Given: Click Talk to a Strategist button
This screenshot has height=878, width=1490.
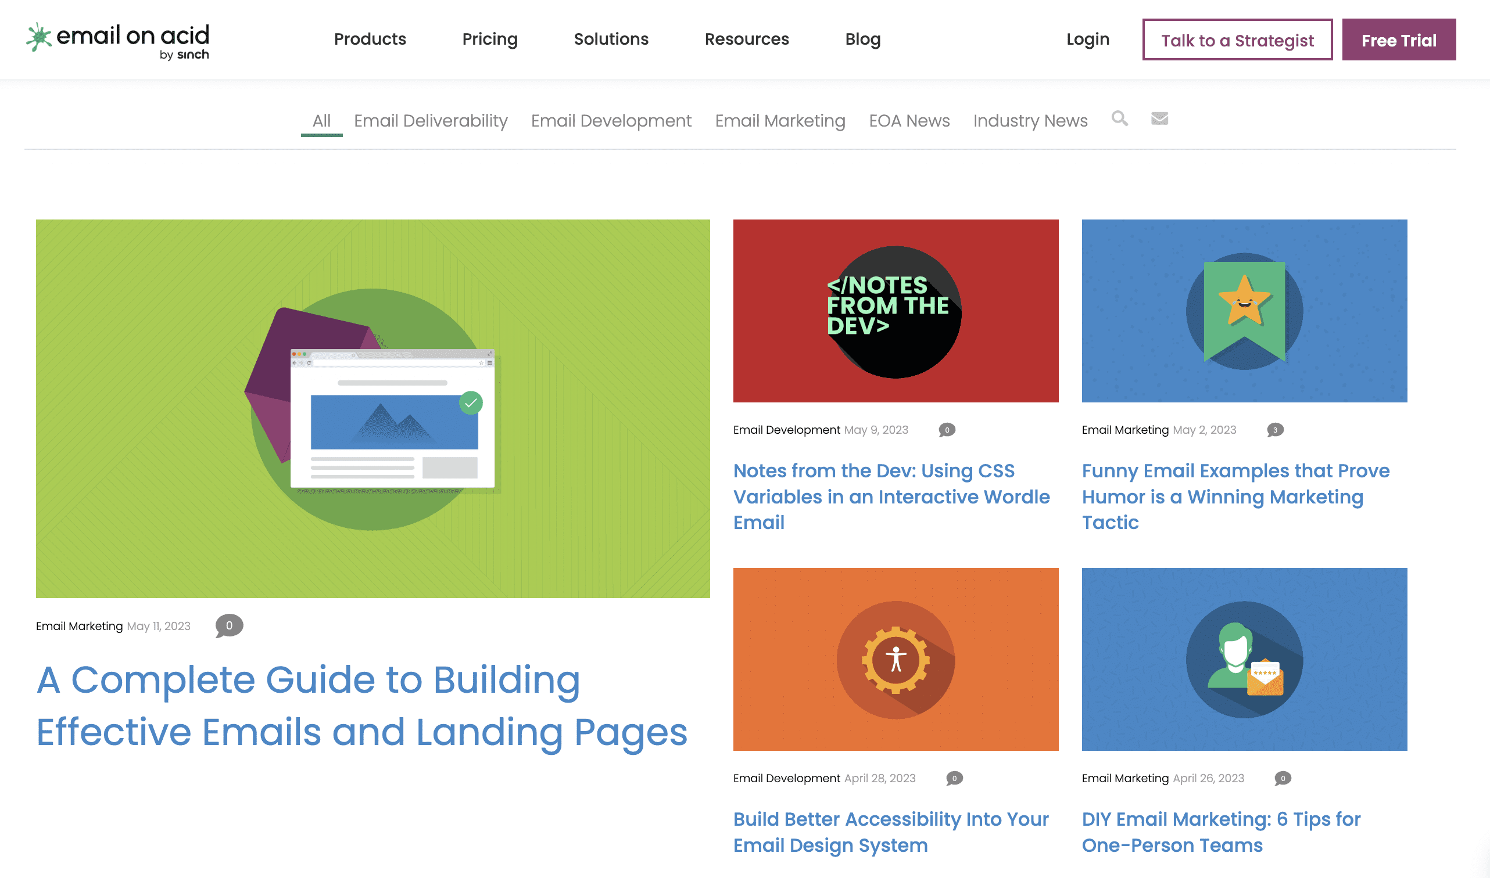Looking at the screenshot, I should pos(1238,39).
